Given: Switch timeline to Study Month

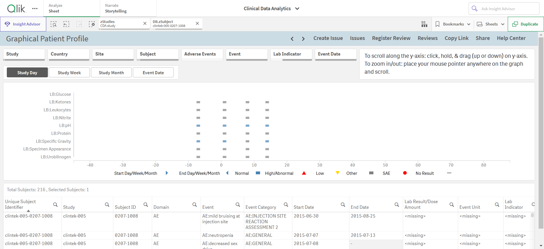Looking at the screenshot, I should (x=111, y=73).
